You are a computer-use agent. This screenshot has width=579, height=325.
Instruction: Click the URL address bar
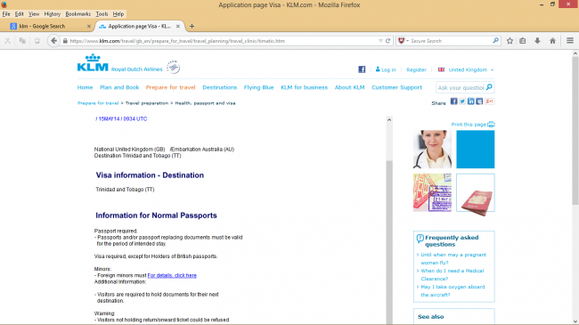[x=223, y=41]
